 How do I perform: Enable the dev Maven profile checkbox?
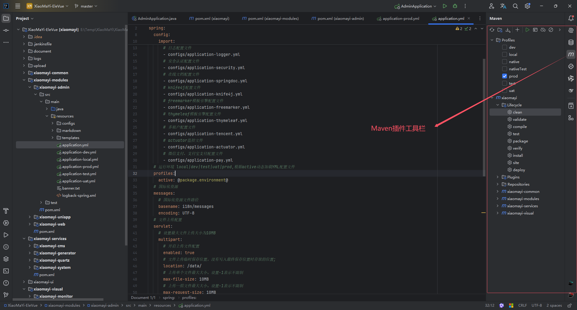[x=505, y=47]
